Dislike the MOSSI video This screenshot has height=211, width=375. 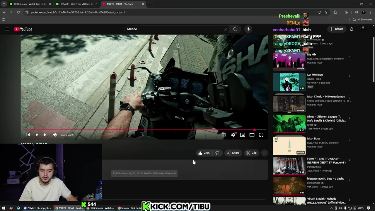point(217,153)
